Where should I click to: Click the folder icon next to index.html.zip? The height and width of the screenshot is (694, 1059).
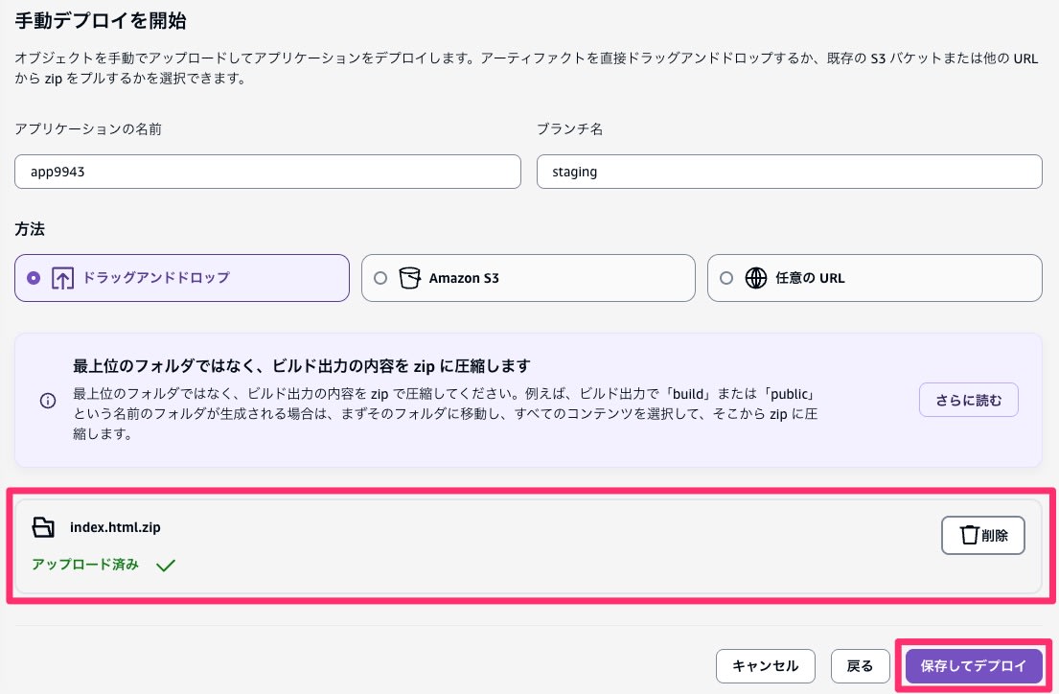tap(43, 527)
